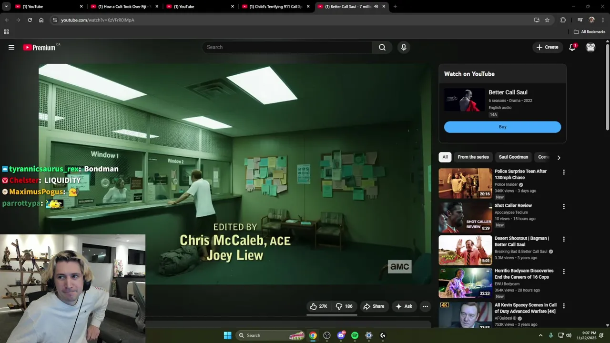Open site information icon in address bar
Screen dimensions: 610x343
tap(55, 20)
